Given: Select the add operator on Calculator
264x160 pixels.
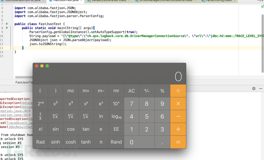Looking at the screenshot, I should pyautogui.click(x=178, y=129).
